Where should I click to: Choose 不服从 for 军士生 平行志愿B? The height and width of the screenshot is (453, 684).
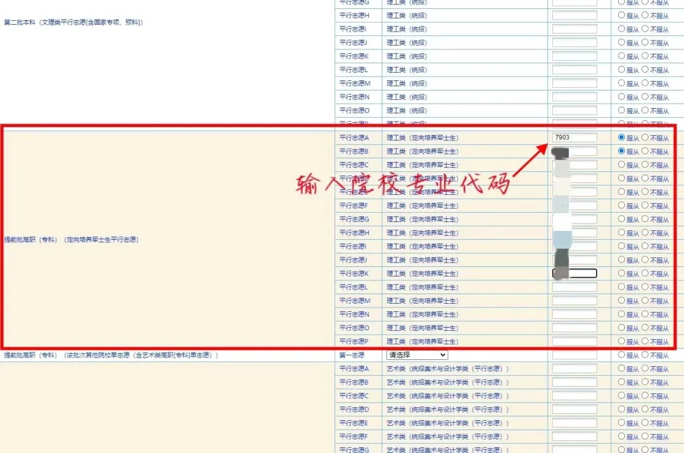(645, 151)
